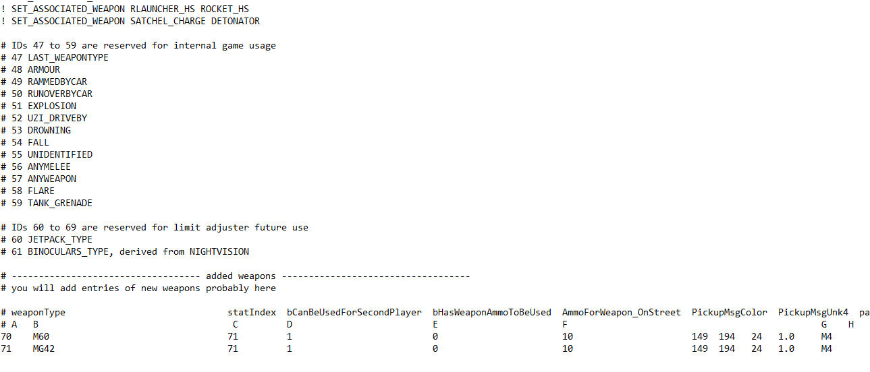Image resolution: width=870 pixels, height=372 pixels.
Task: Click the bHasWeaponAmmoToBeUsed header text
Action: [491, 313]
